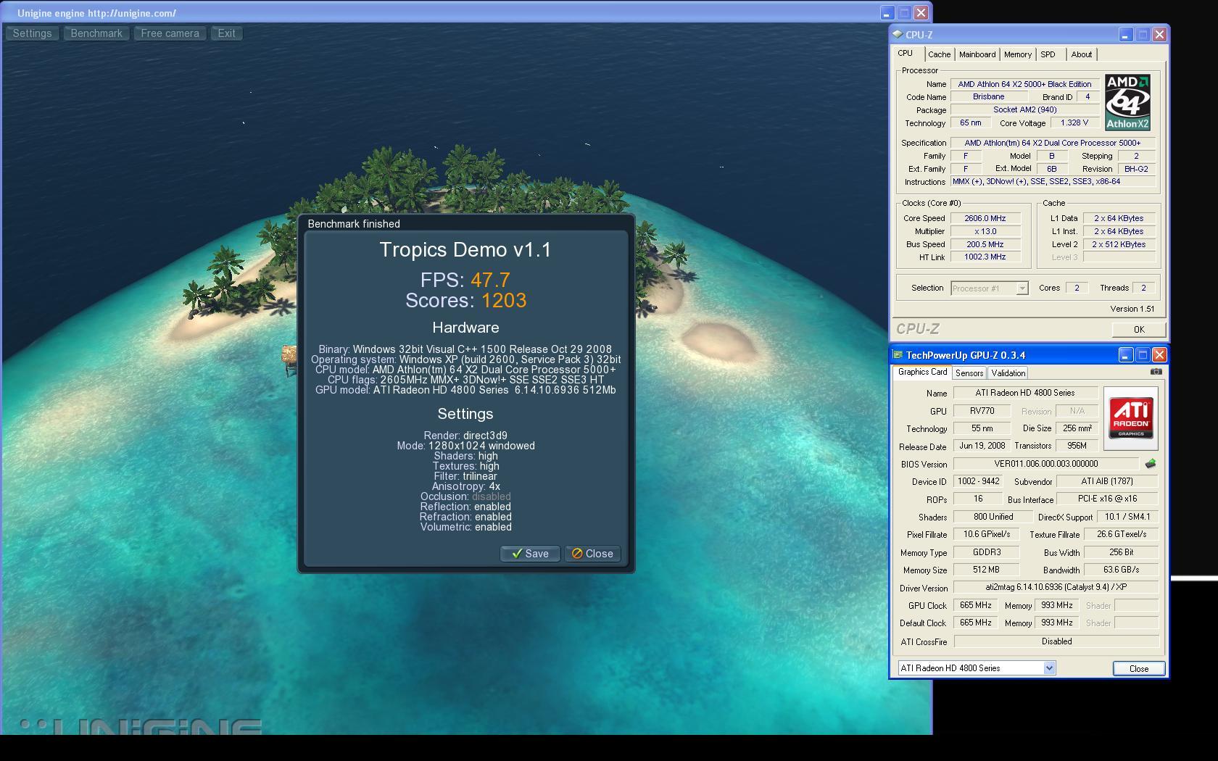Screen dimensions: 1218x761
Task: Click the Specification field in CPU-Z
Action: 1053,143
